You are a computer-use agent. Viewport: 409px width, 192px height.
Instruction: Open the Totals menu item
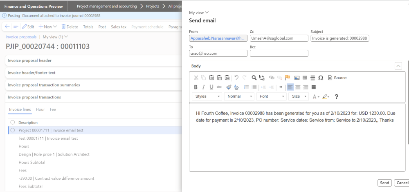click(88, 27)
